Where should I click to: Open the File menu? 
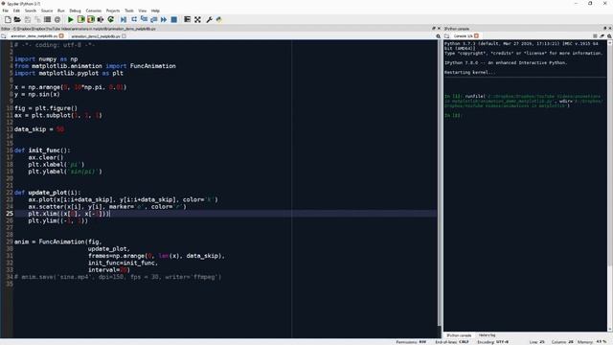pyautogui.click(x=6, y=11)
